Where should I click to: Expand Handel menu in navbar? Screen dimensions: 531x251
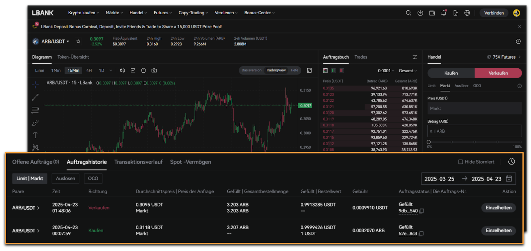click(138, 13)
